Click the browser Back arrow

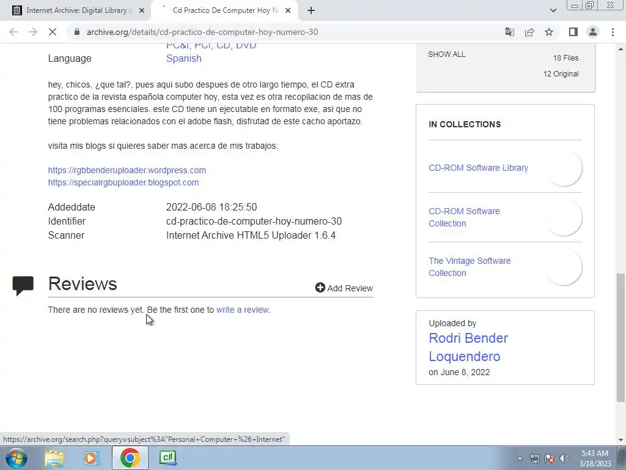point(13,32)
